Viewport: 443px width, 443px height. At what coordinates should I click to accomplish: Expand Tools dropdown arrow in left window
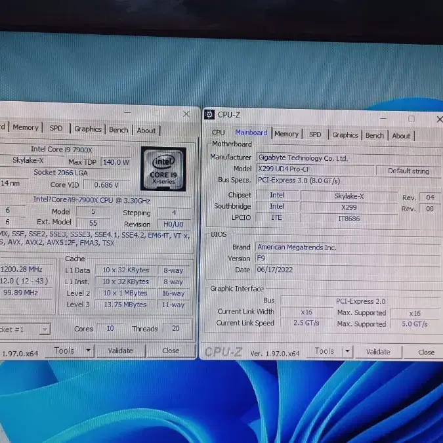[x=89, y=350]
